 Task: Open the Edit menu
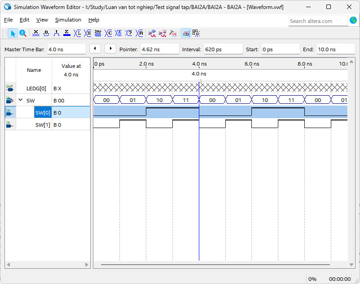coord(24,20)
